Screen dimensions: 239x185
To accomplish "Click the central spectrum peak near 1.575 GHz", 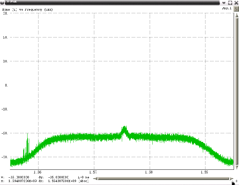I will click(124, 129).
